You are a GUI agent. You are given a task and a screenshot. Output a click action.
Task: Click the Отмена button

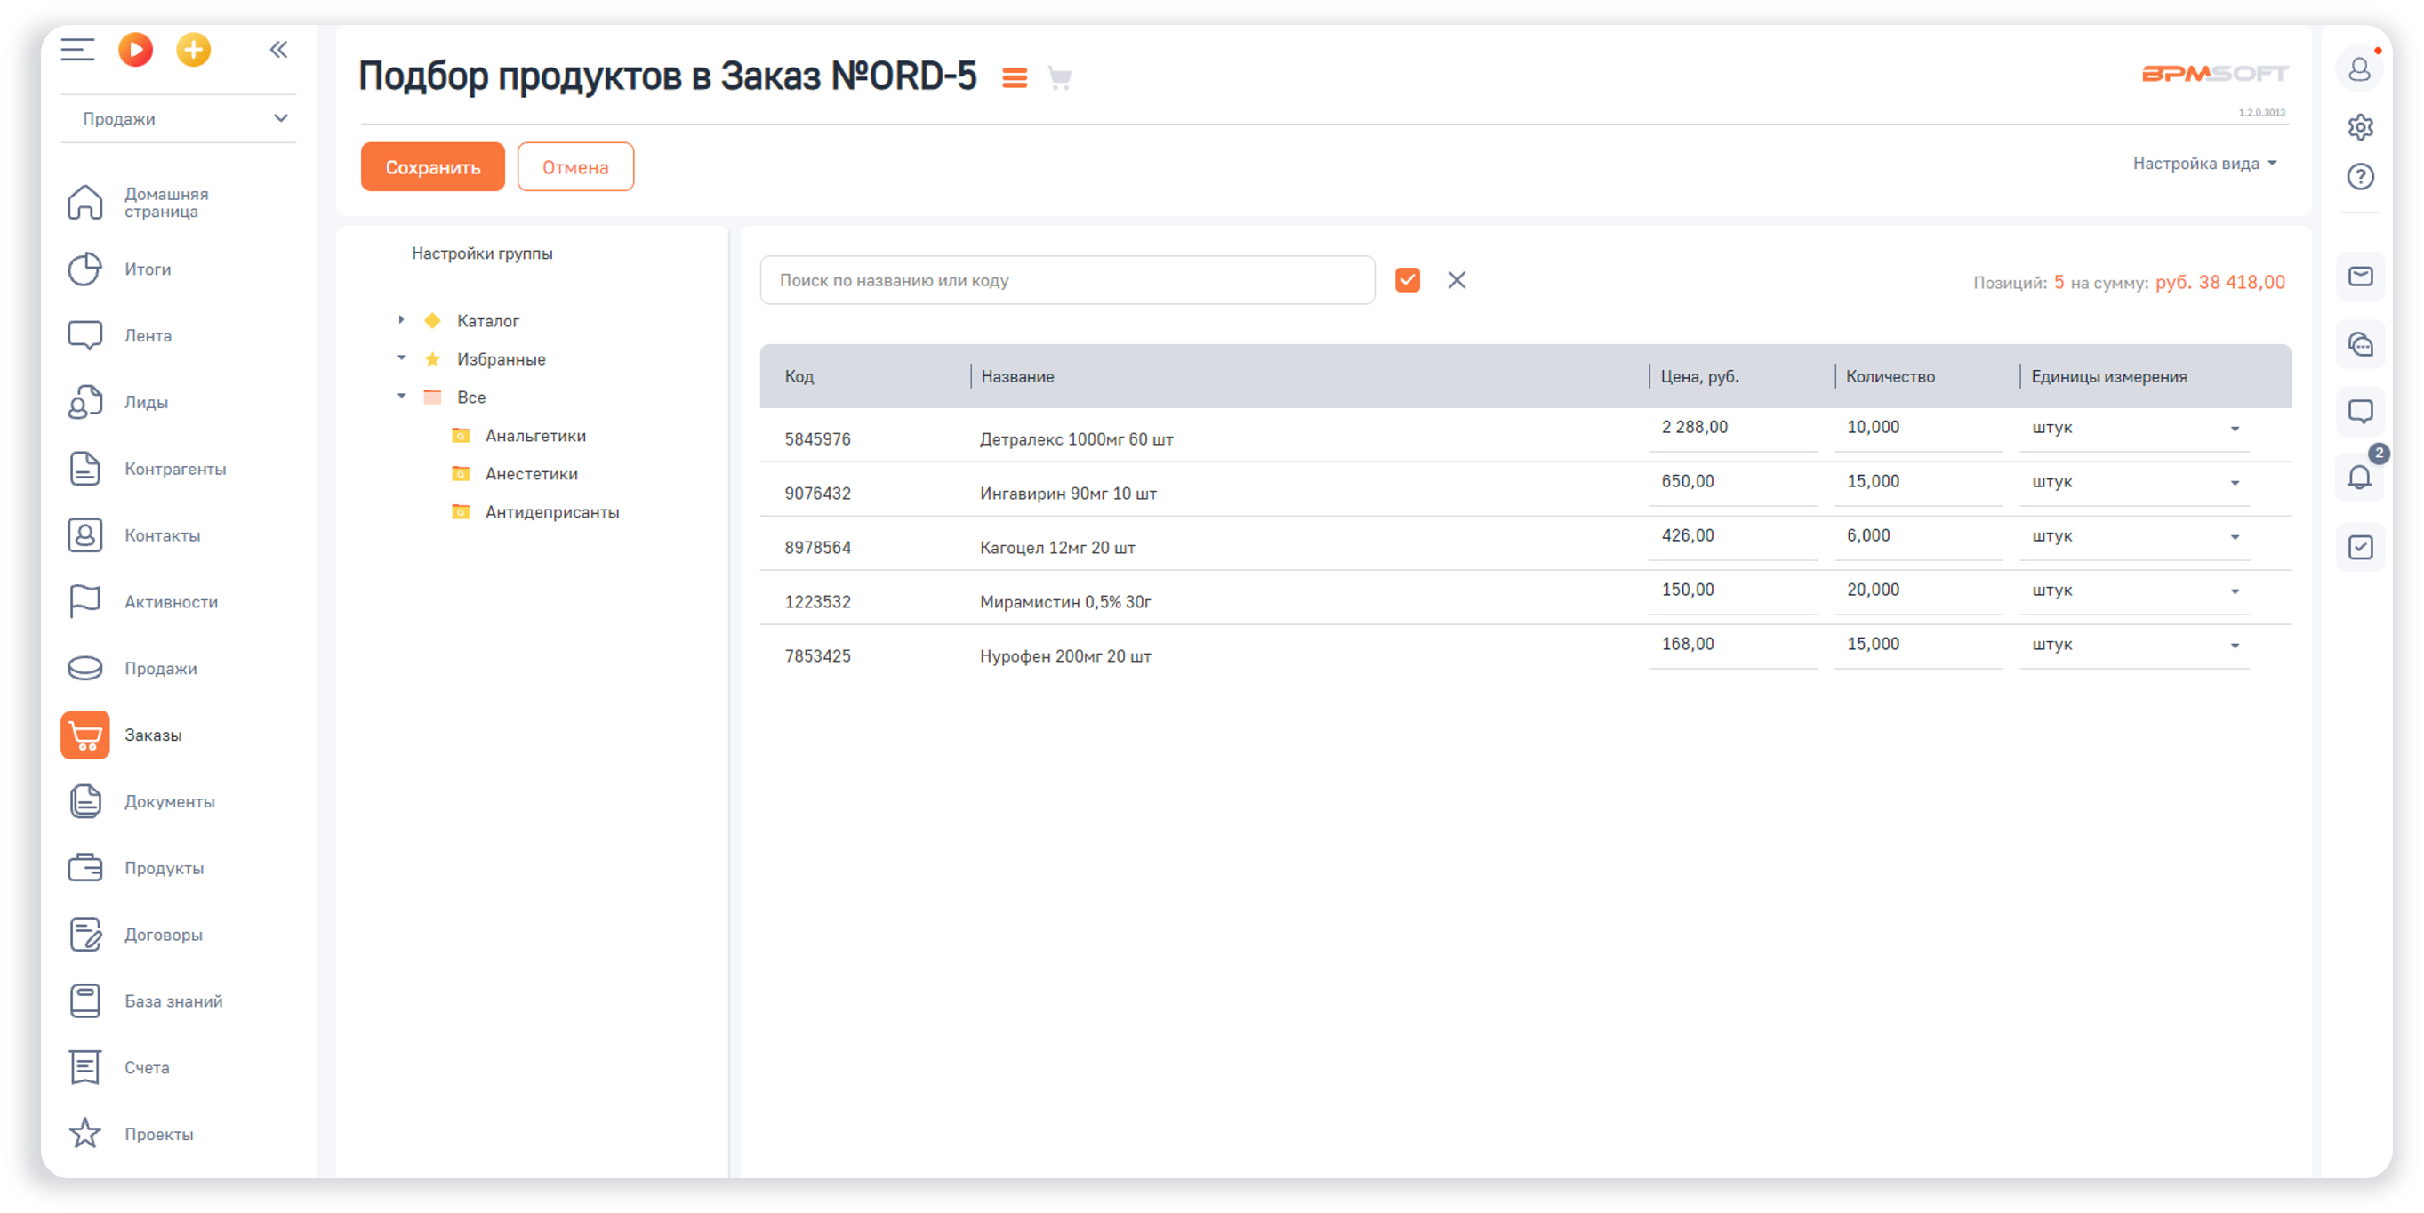[575, 167]
